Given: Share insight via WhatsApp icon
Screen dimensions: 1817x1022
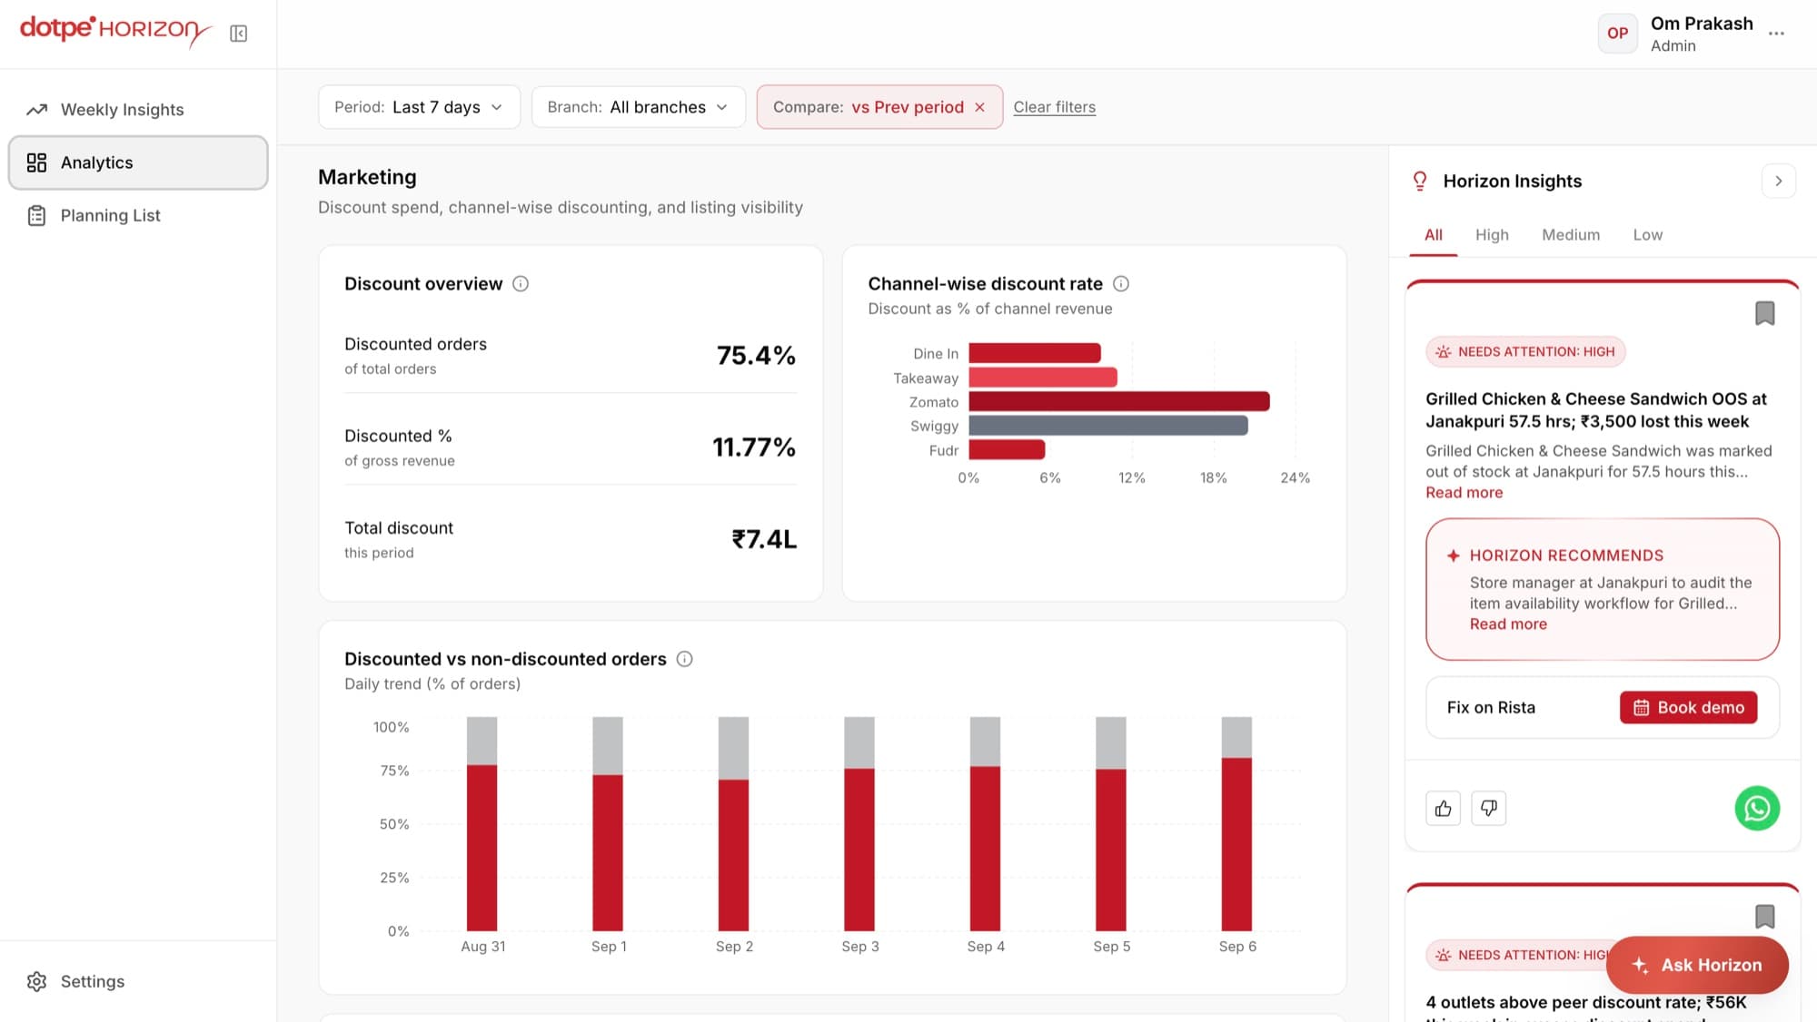Looking at the screenshot, I should [x=1756, y=809].
